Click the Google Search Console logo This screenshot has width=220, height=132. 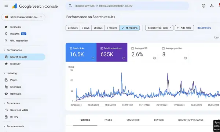(x=35, y=6)
